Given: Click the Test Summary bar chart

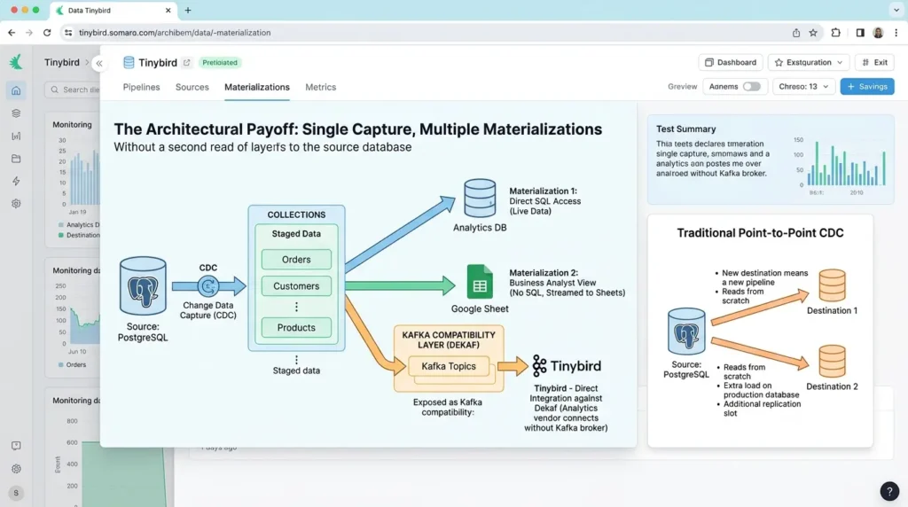Looking at the screenshot, I should click(845, 163).
